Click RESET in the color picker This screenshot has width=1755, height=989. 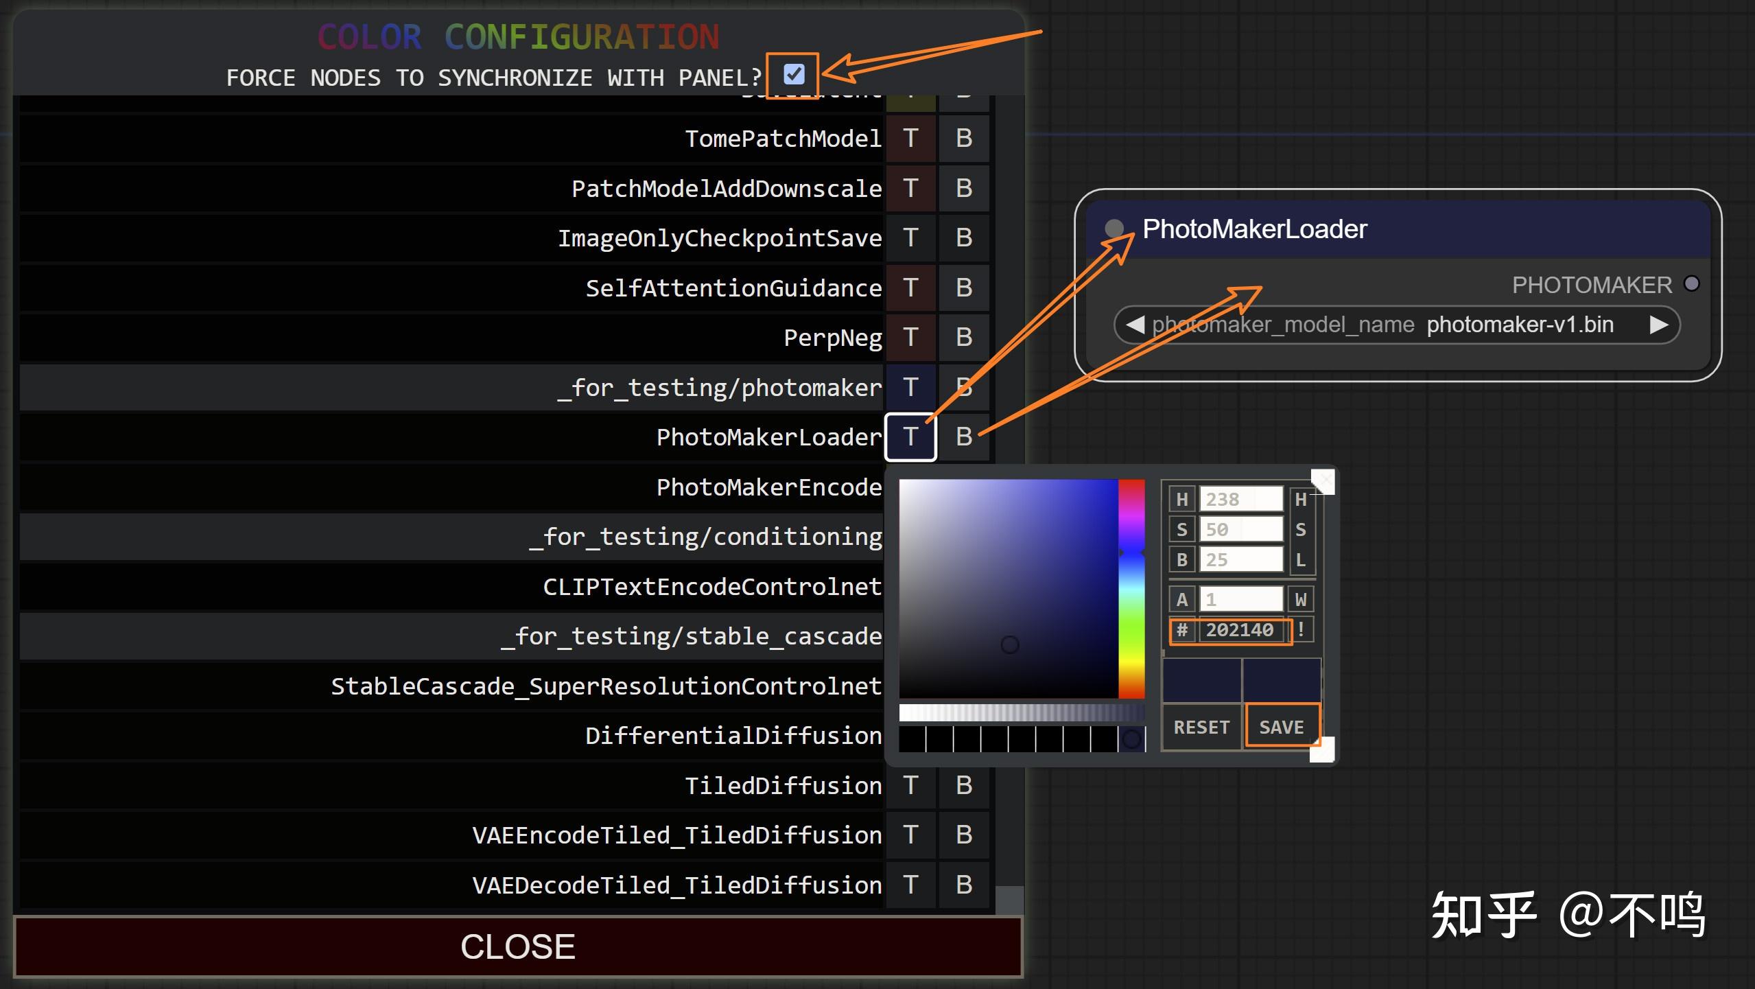point(1201,727)
